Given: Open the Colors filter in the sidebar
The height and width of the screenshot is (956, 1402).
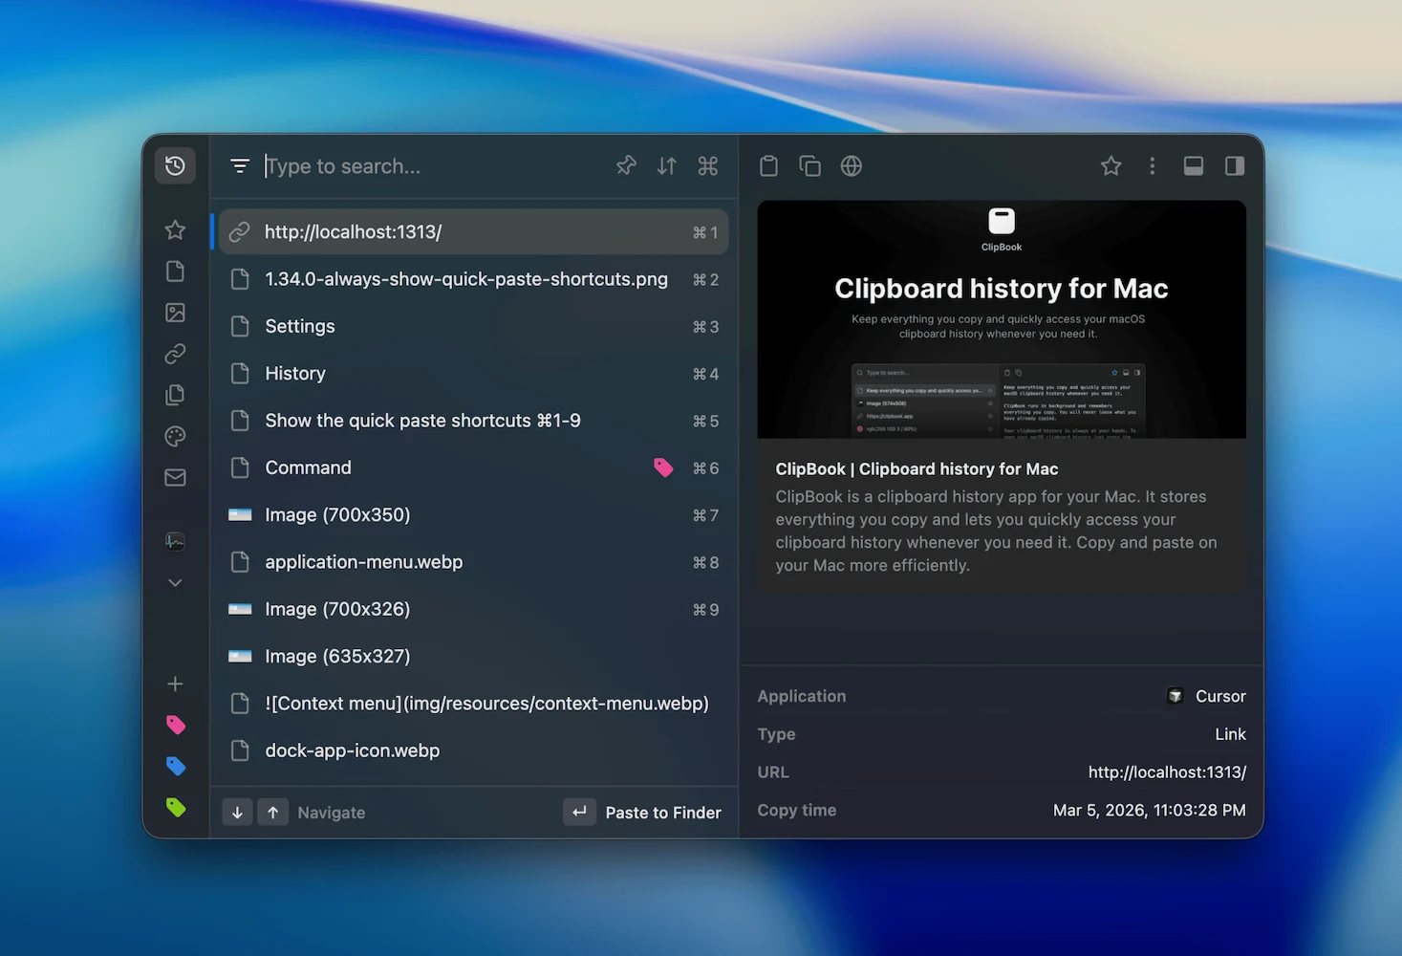Looking at the screenshot, I should pos(175,436).
